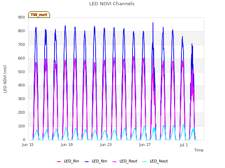
Task: Click the Jun 19 x-axis label
Action: click(x=67, y=145)
